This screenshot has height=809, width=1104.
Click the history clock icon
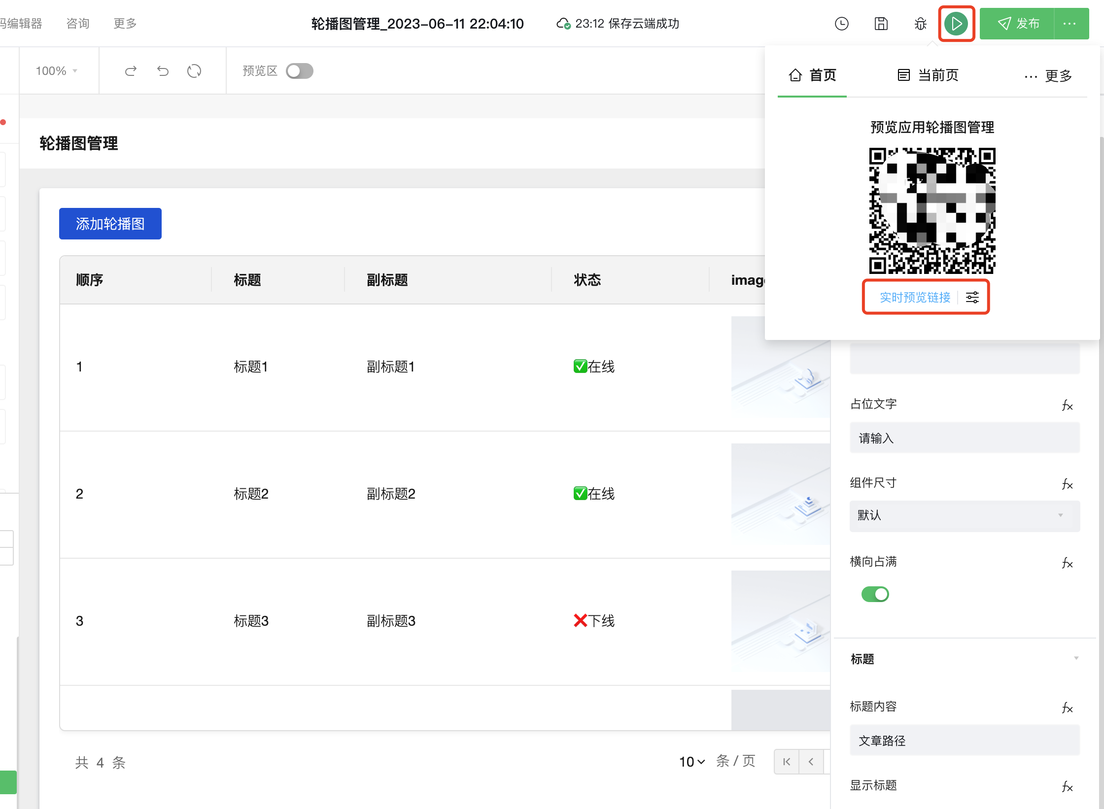pos(842,24)
